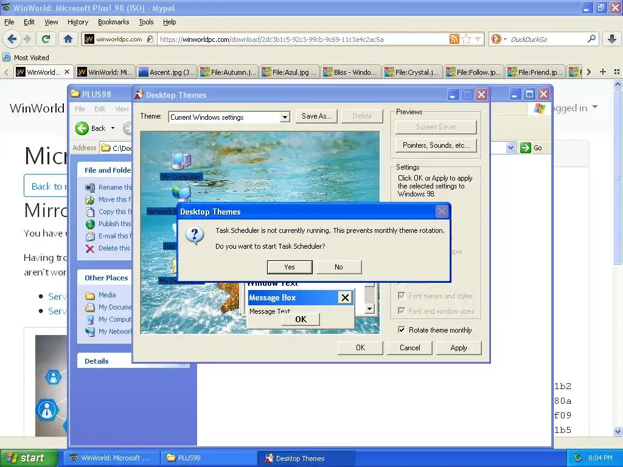The image size is (623, 467).
Task: Open the address bar history dropdown
Action: pyautogui.click(x=478, y=39)
